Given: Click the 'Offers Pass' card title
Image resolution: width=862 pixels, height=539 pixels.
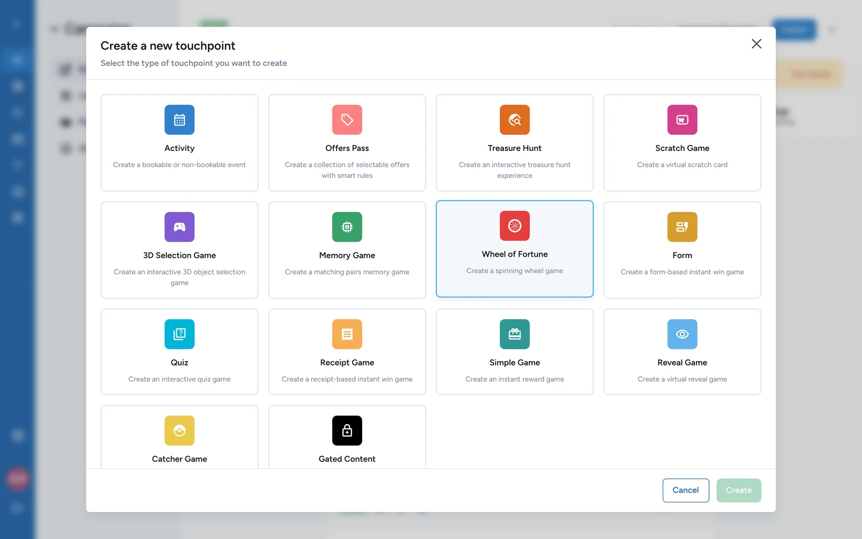Looking at the screenshot, I should (x=347, y=148).
